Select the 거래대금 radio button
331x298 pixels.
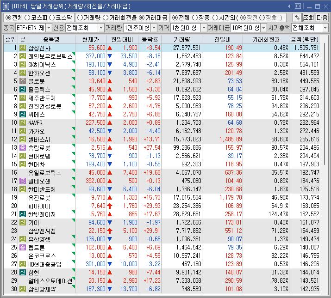[142, 18]
